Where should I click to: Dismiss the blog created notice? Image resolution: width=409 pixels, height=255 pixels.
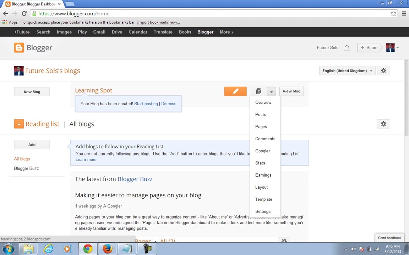point(169,103)
